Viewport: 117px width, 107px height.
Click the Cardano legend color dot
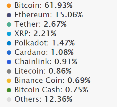(x=9, y=52)
